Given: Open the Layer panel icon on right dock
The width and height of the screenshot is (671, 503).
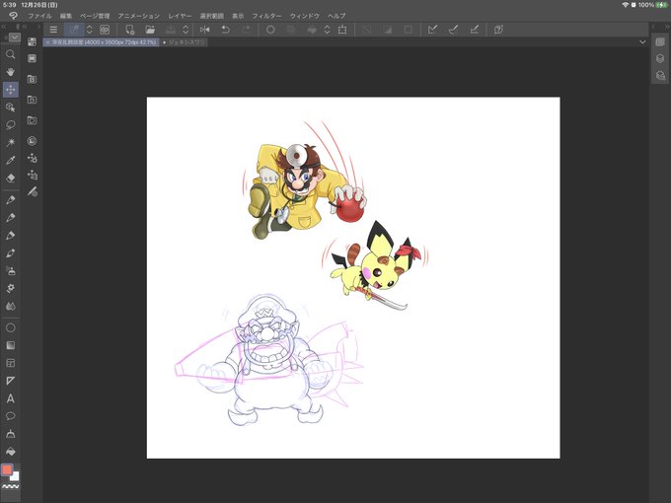Looking at the screenshot, I should [x=660, y=41].
